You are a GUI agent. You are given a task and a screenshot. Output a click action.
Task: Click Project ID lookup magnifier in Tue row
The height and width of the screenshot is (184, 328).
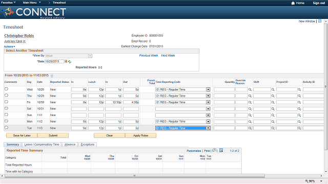point(299,128)
